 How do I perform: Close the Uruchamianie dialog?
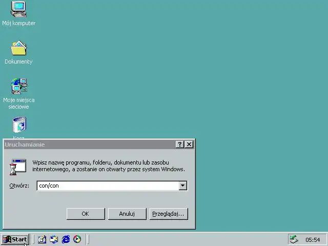point(189,145)
